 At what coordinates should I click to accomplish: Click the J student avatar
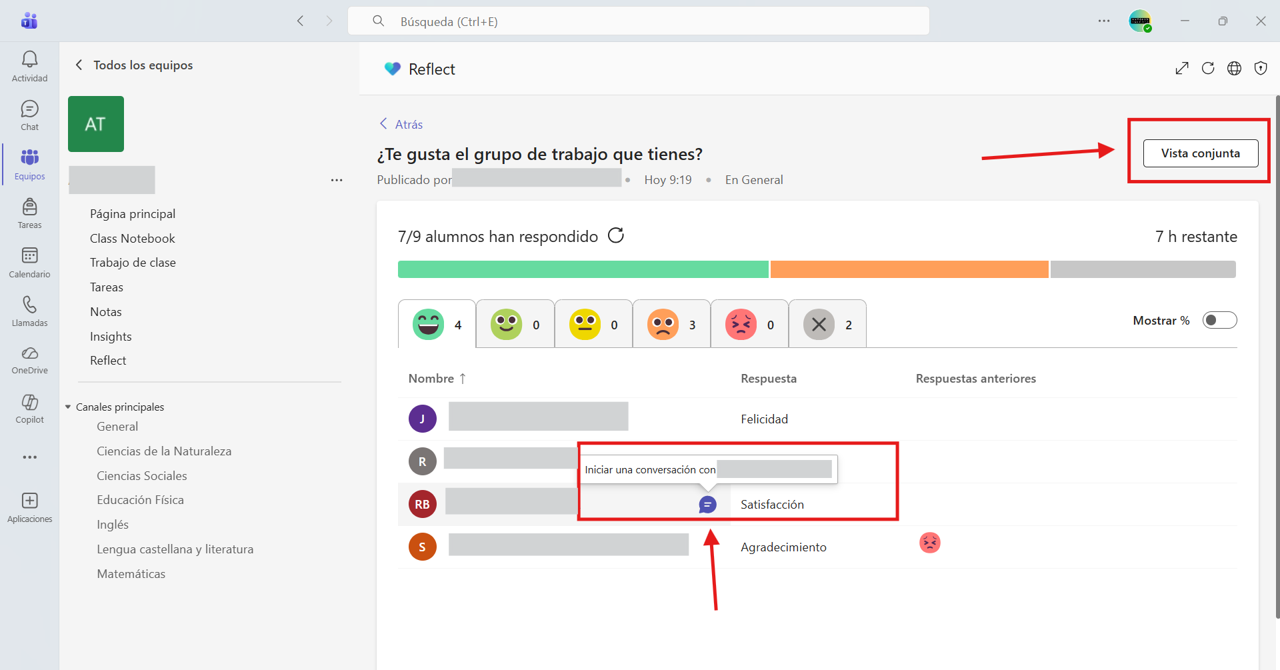coord(422,419)
